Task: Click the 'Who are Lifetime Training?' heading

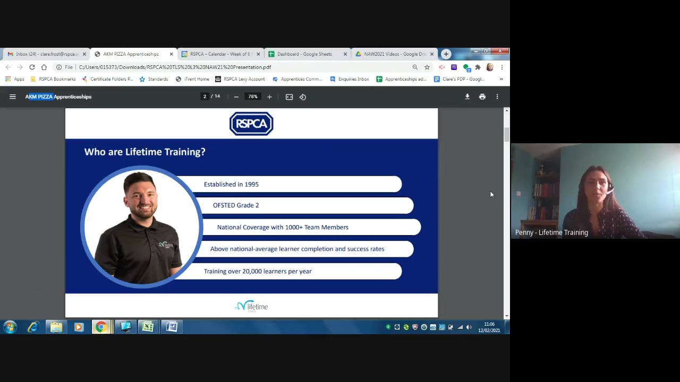Action: 144,152
